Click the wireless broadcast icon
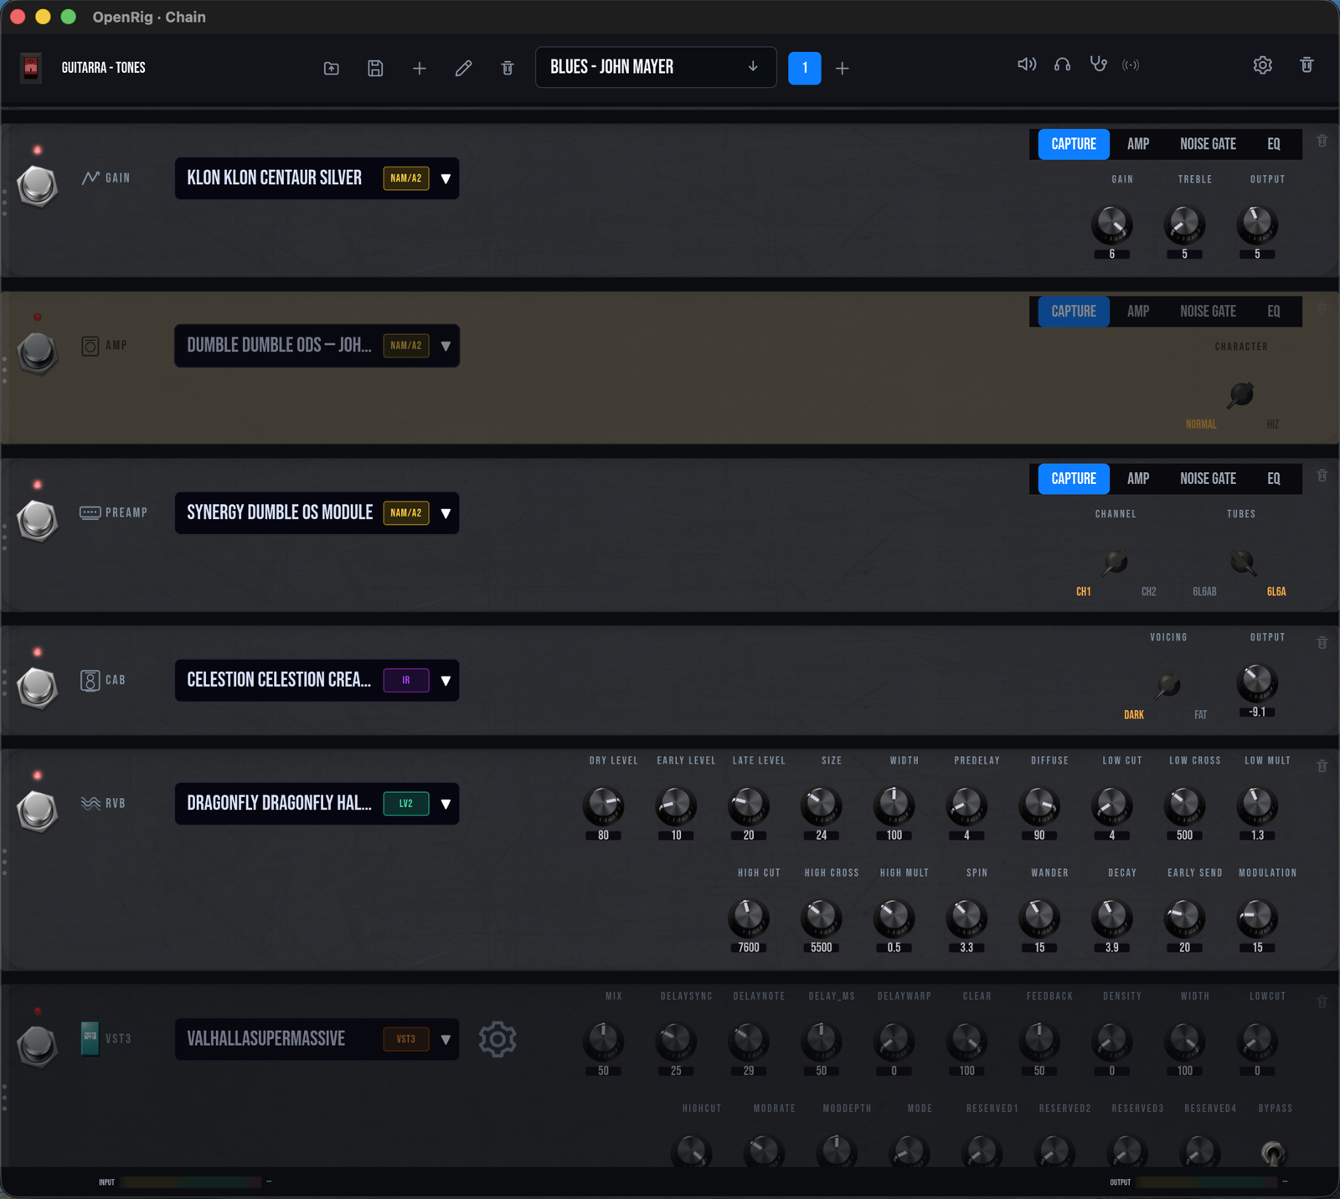The height and width of the screenshot is (1199, 1340). [x=1131, y=65]
